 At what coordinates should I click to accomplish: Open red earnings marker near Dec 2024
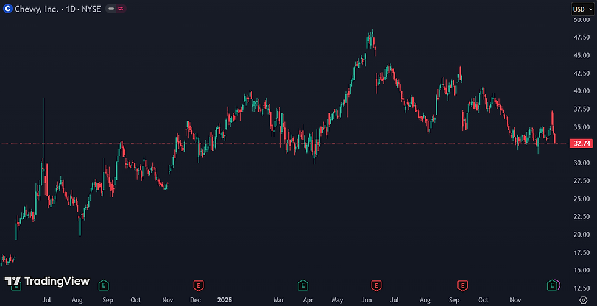(x=199, y=285)
